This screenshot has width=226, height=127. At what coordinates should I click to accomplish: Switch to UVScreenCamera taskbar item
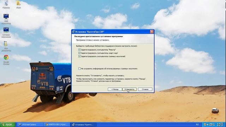coord(30,125)
